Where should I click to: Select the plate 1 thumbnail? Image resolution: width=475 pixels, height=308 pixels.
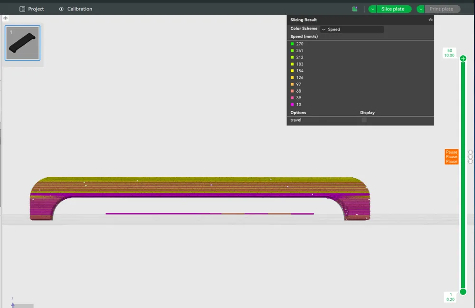click(x=22, y=43)
